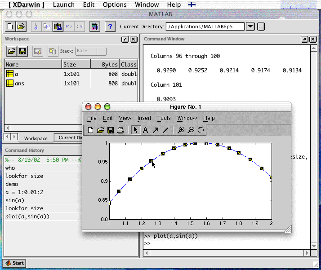Open the Current Directory dropdown arrow
This screenshot has width=321, height=270.
(251, 27)
